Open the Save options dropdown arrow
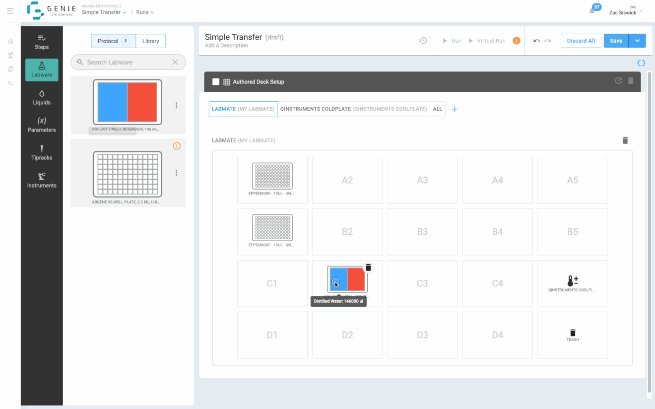Image resolution: width=655 pixels, height=409 pixels. 637,41
